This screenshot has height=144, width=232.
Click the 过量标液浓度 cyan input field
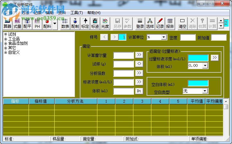click(x=198, y=58)
